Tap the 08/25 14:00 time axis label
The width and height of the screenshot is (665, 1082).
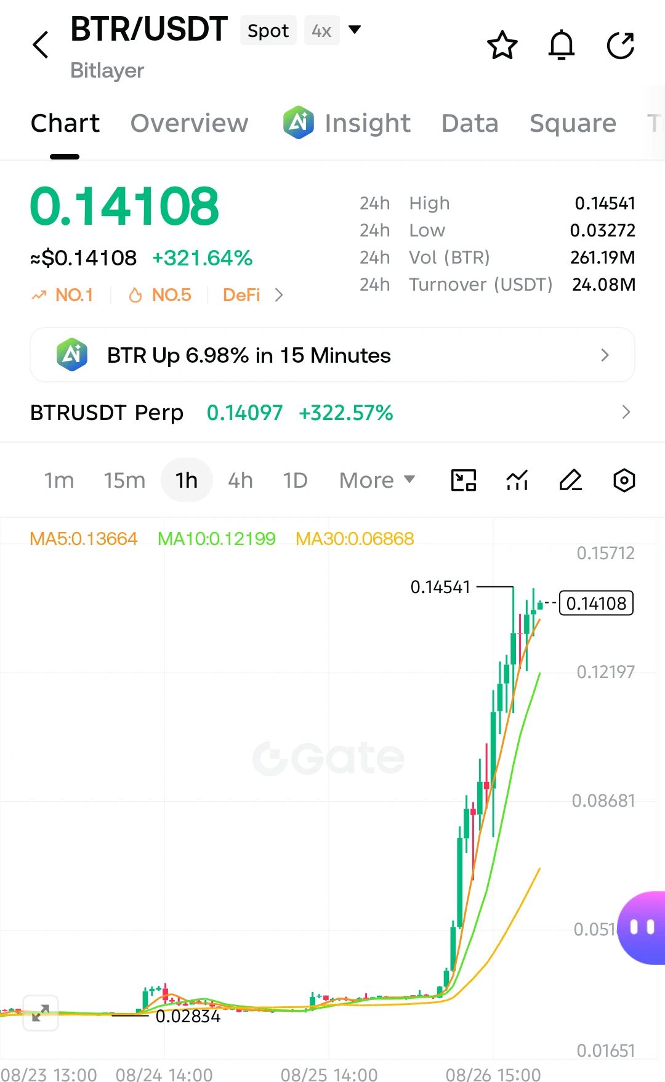click(x=329, y=1075)
